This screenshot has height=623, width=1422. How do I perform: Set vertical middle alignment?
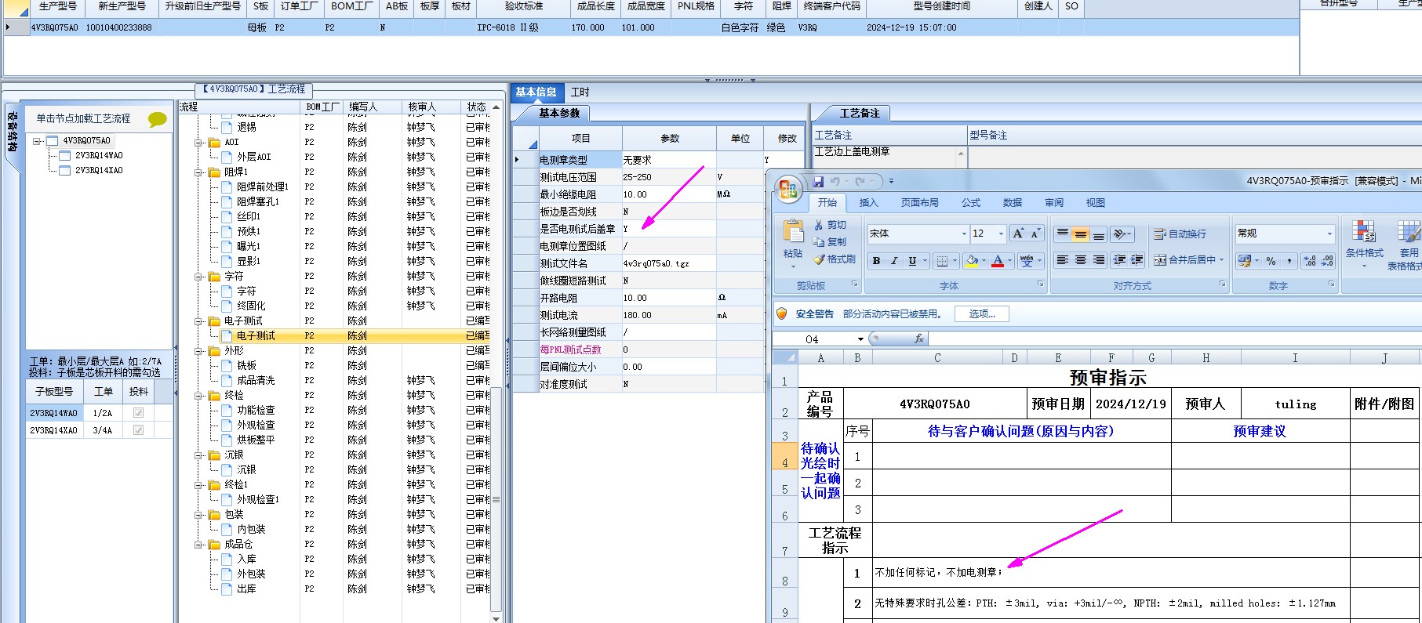[x=1080, y=234]
